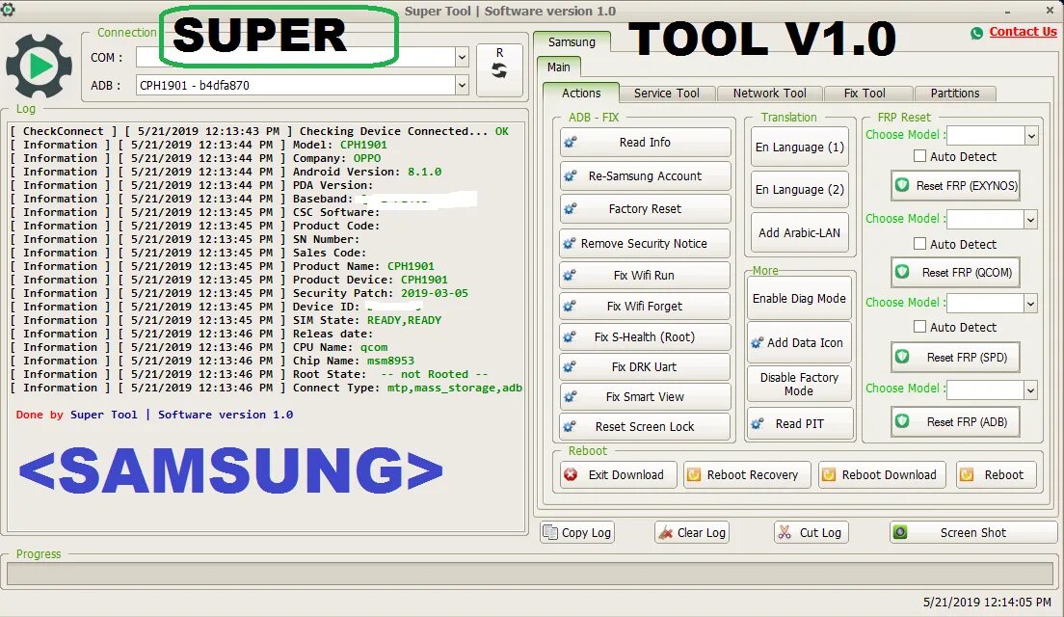Enable Auto Detect above Reset FRP (EXYNOS)

point(919,156)
